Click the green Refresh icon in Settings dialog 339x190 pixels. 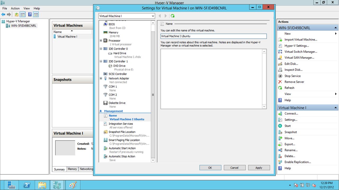point(173,16)
